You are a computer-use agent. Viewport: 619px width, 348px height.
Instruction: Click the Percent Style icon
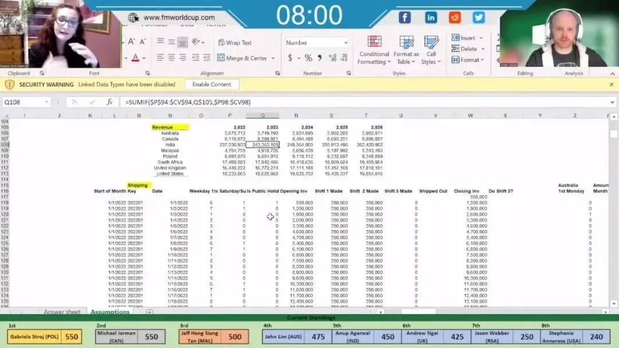(x=308, y=58)
